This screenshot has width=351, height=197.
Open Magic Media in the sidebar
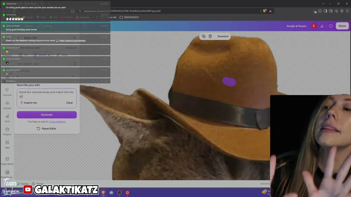point(7,161)
